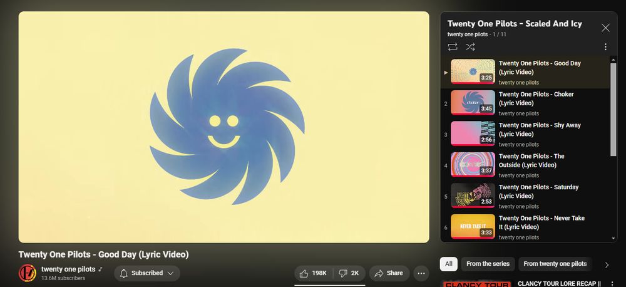This screenshot has width=626, height=287.
Task: Open Twenty One Pilots - Shy Away title
Action: click(540, 130)
